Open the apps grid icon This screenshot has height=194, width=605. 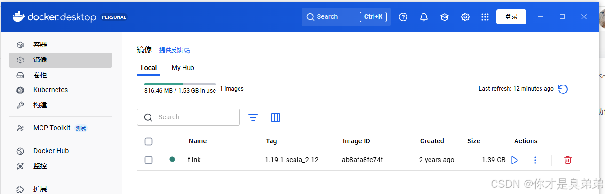tap(485, 17)
